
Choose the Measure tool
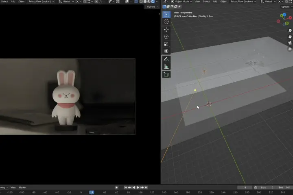pyautogui.click(x=166, y=67)
